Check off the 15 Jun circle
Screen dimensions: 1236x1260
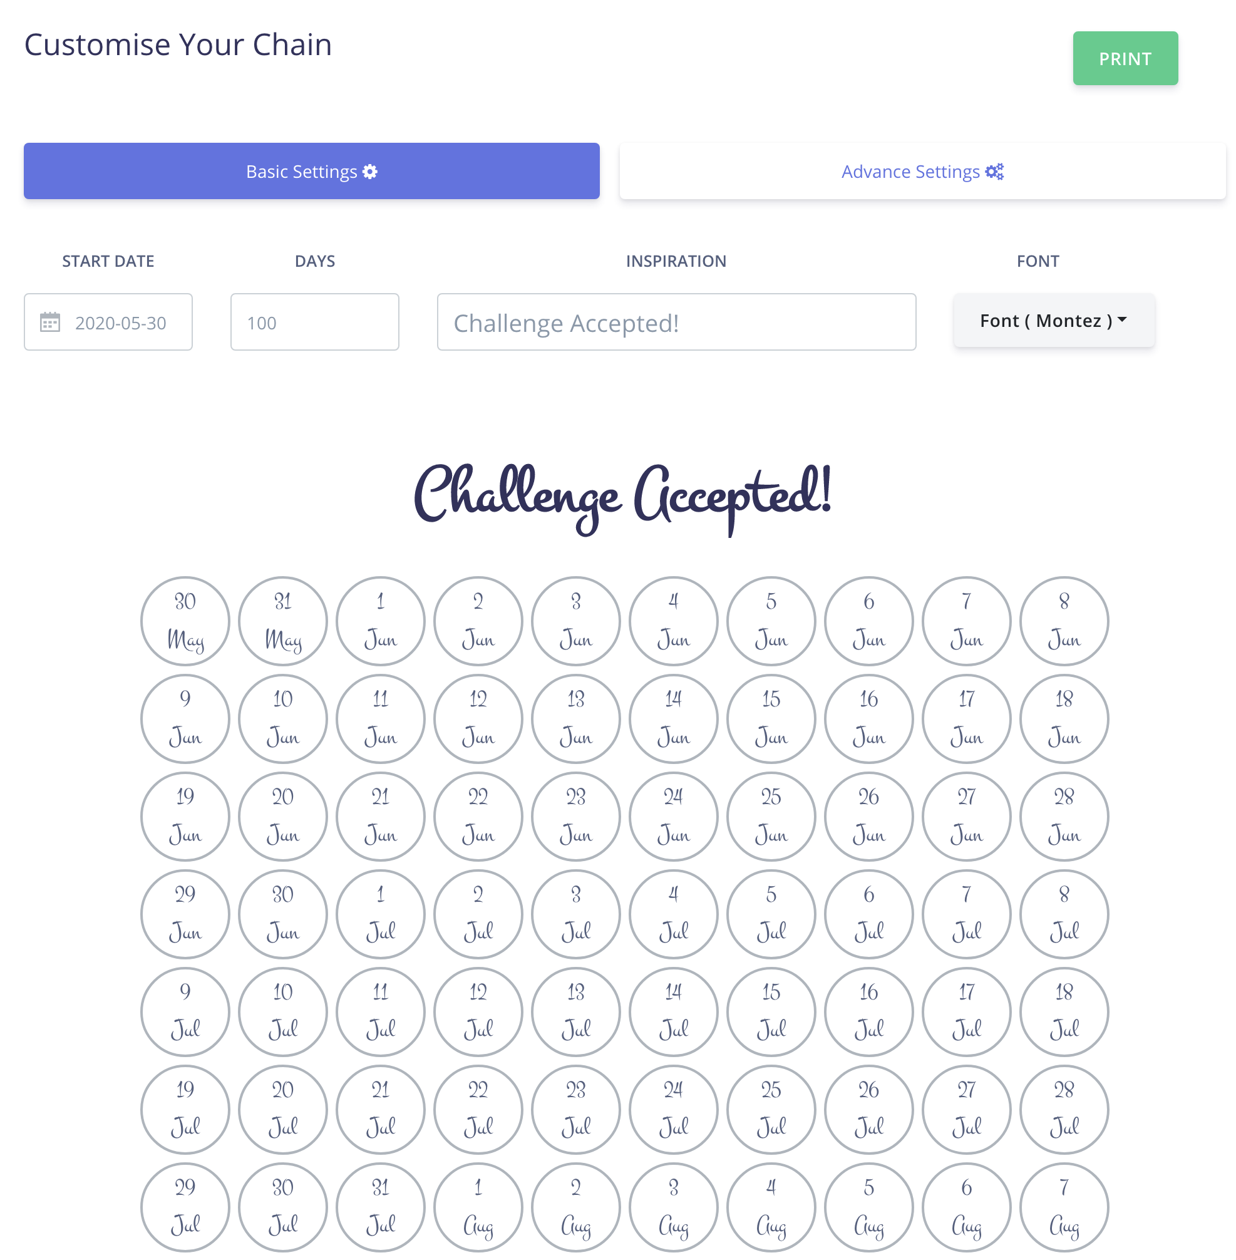pyautogui.click(x=771, y=718)
